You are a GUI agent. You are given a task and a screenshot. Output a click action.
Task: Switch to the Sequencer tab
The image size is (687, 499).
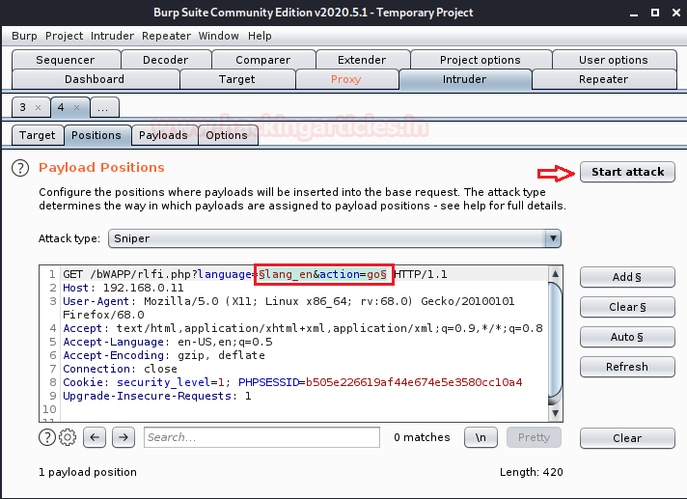pyautogui.click(x=66, y=60)
